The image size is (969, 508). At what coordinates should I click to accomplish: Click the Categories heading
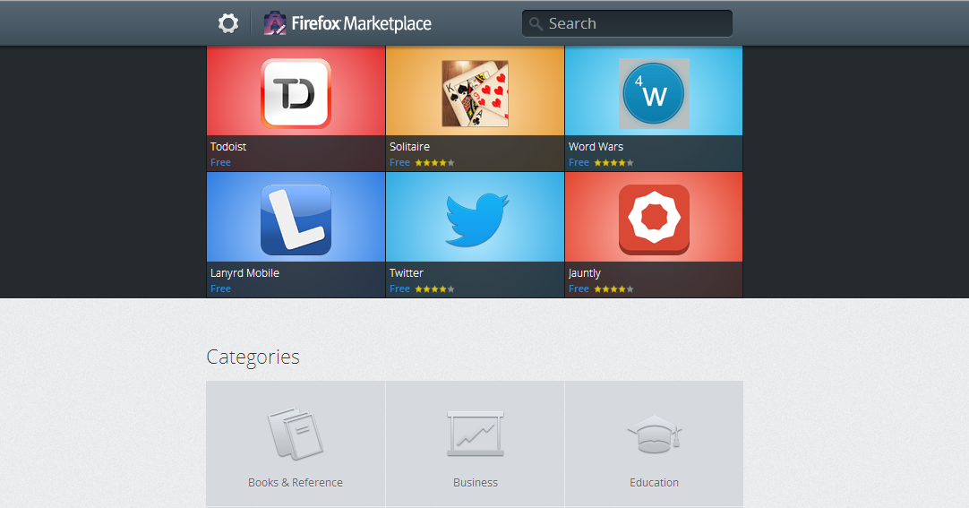pyautogui.click(x=253, y=357)
